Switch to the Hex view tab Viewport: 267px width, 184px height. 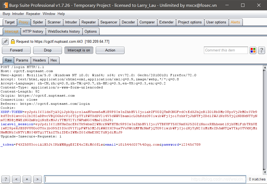pyautogui.click(x=54, y=60)
